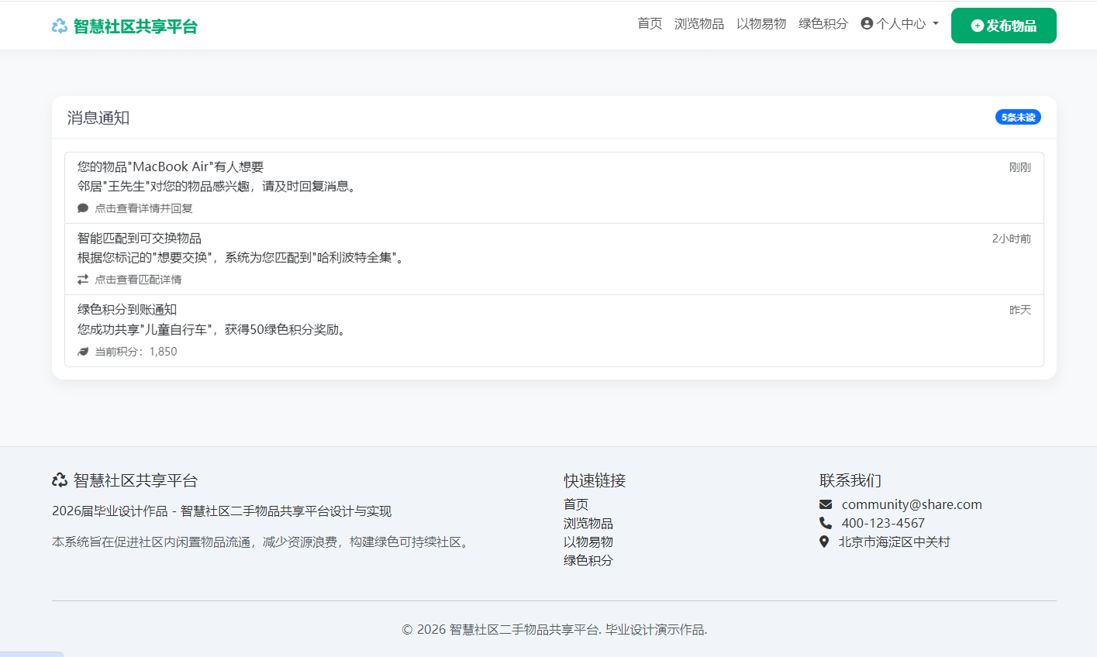Click footer quick link 浏览物品
1097x657 pixels.
588,524
